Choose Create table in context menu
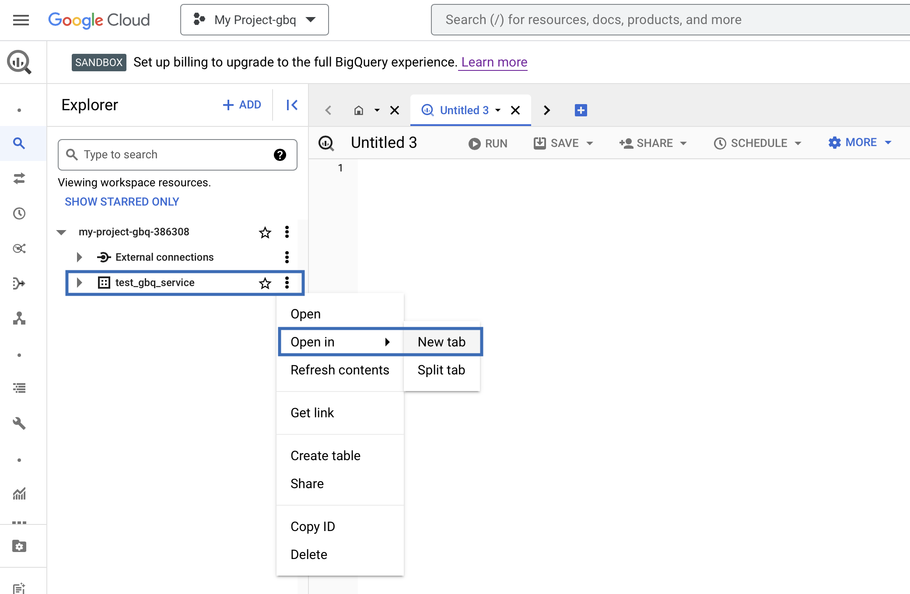The image size is (910, 594). [x=325, y=455]
